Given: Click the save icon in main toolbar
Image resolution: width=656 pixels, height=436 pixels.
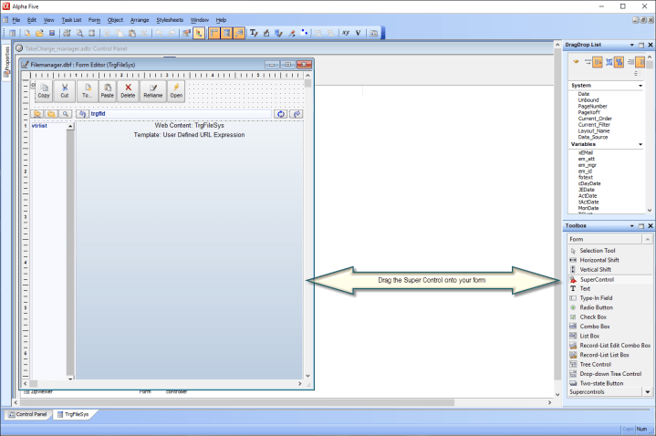Looking at the screenshot, I should [52, 33].
